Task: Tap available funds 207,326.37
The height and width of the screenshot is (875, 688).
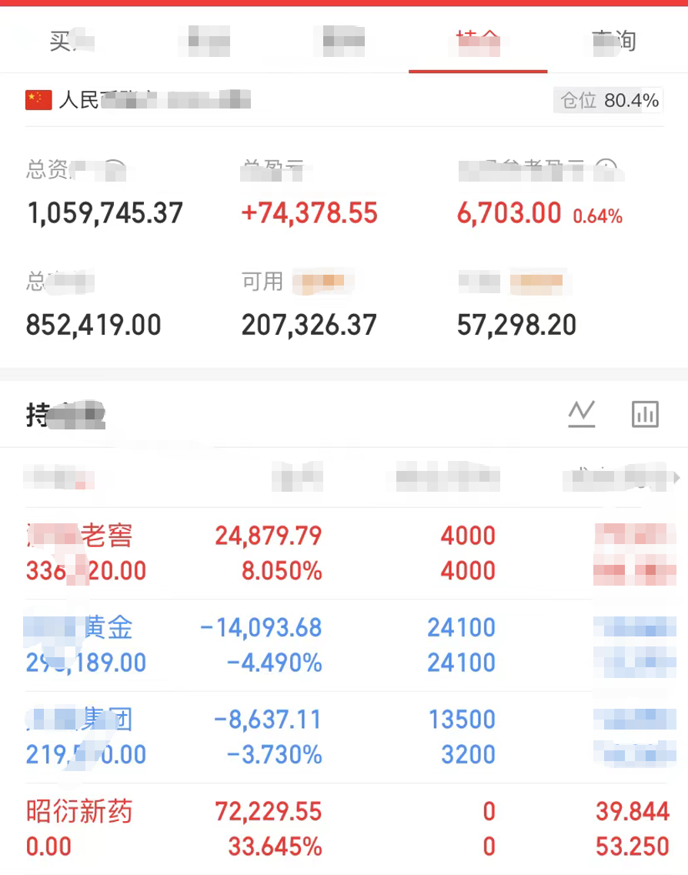Action: (309, 325)
